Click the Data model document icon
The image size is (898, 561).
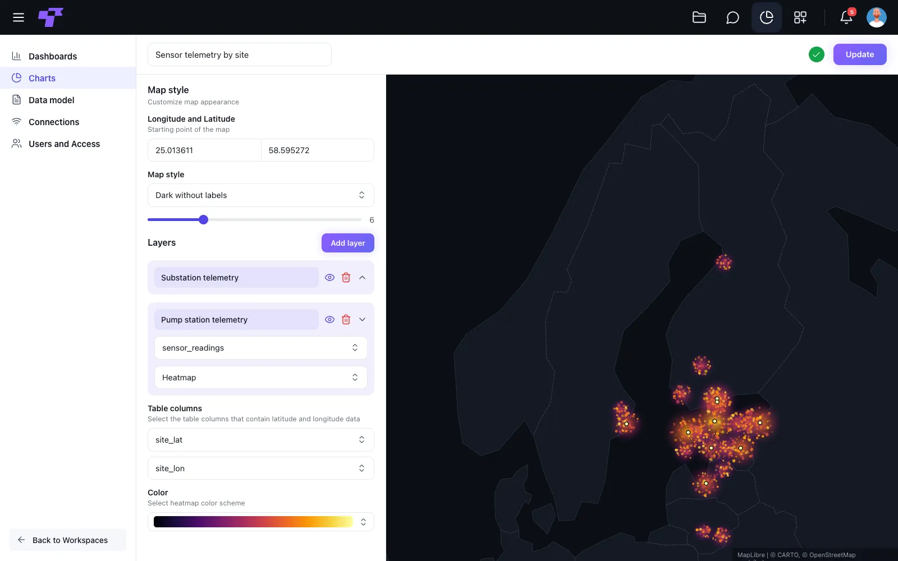coord(17,100)
